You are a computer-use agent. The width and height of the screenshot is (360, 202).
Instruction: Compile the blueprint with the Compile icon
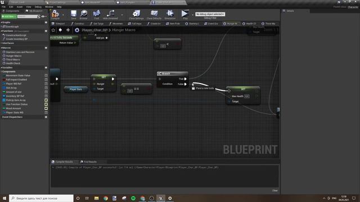pos(55,14)
